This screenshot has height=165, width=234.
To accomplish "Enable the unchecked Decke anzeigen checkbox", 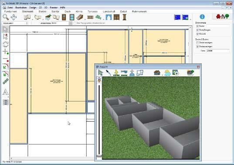I will [197, 43].
